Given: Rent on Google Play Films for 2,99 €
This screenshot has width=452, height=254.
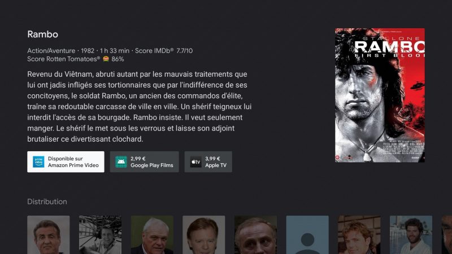Looking at the screenshot, I should 145,162.
